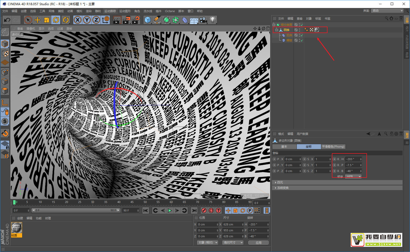Toggle the 扭曲 green enable checkmark
Image resolution: width=410 pixels, height=252 pixels.
click(302, 35)
